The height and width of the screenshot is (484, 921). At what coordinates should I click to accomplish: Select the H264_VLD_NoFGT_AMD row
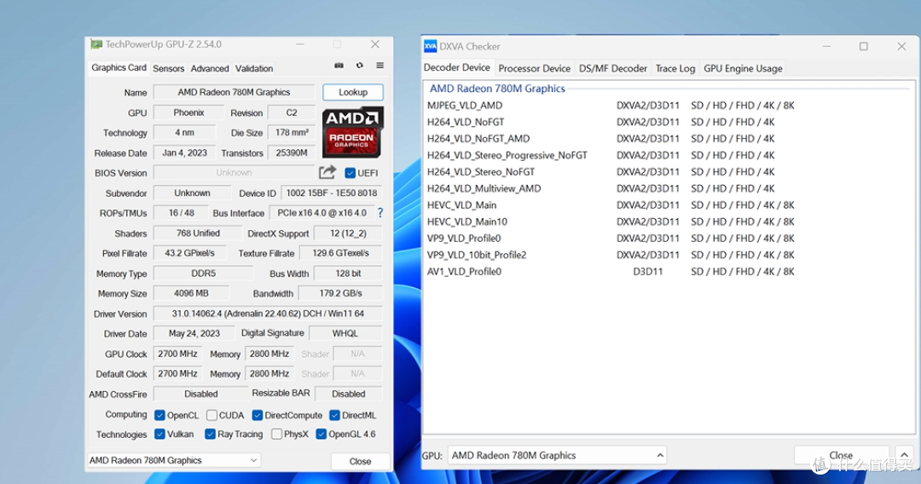601,138
